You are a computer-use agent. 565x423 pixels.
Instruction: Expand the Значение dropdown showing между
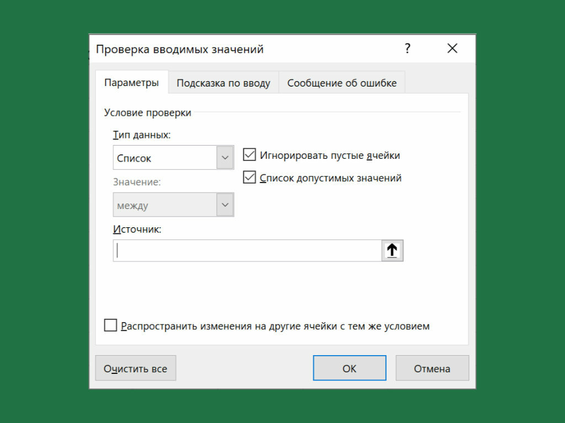[x=173, y=205]
